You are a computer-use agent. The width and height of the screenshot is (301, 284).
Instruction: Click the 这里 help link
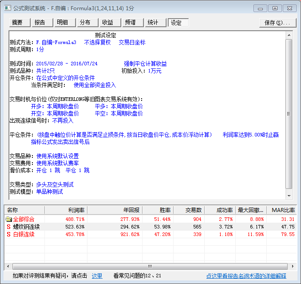(97, 276)
